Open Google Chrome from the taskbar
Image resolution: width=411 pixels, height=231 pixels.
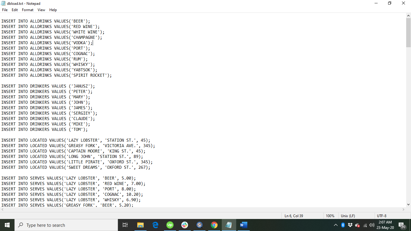click(214, 225)
